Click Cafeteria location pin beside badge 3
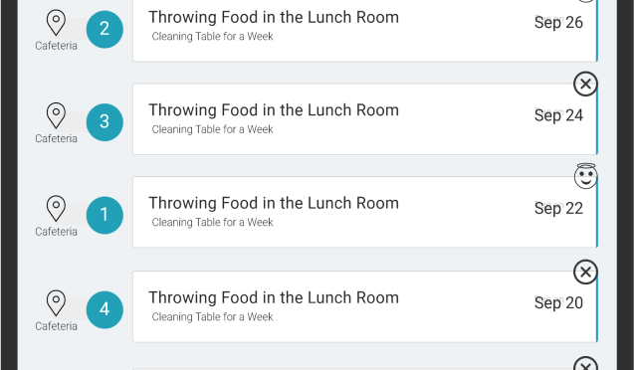 [56, 115]
